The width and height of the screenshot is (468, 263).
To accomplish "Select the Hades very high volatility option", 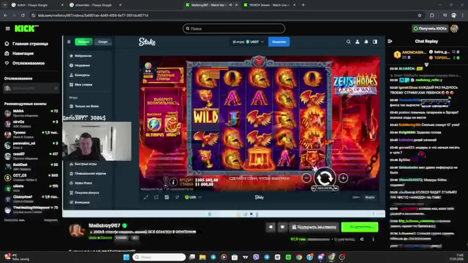I will pos(171,124).
